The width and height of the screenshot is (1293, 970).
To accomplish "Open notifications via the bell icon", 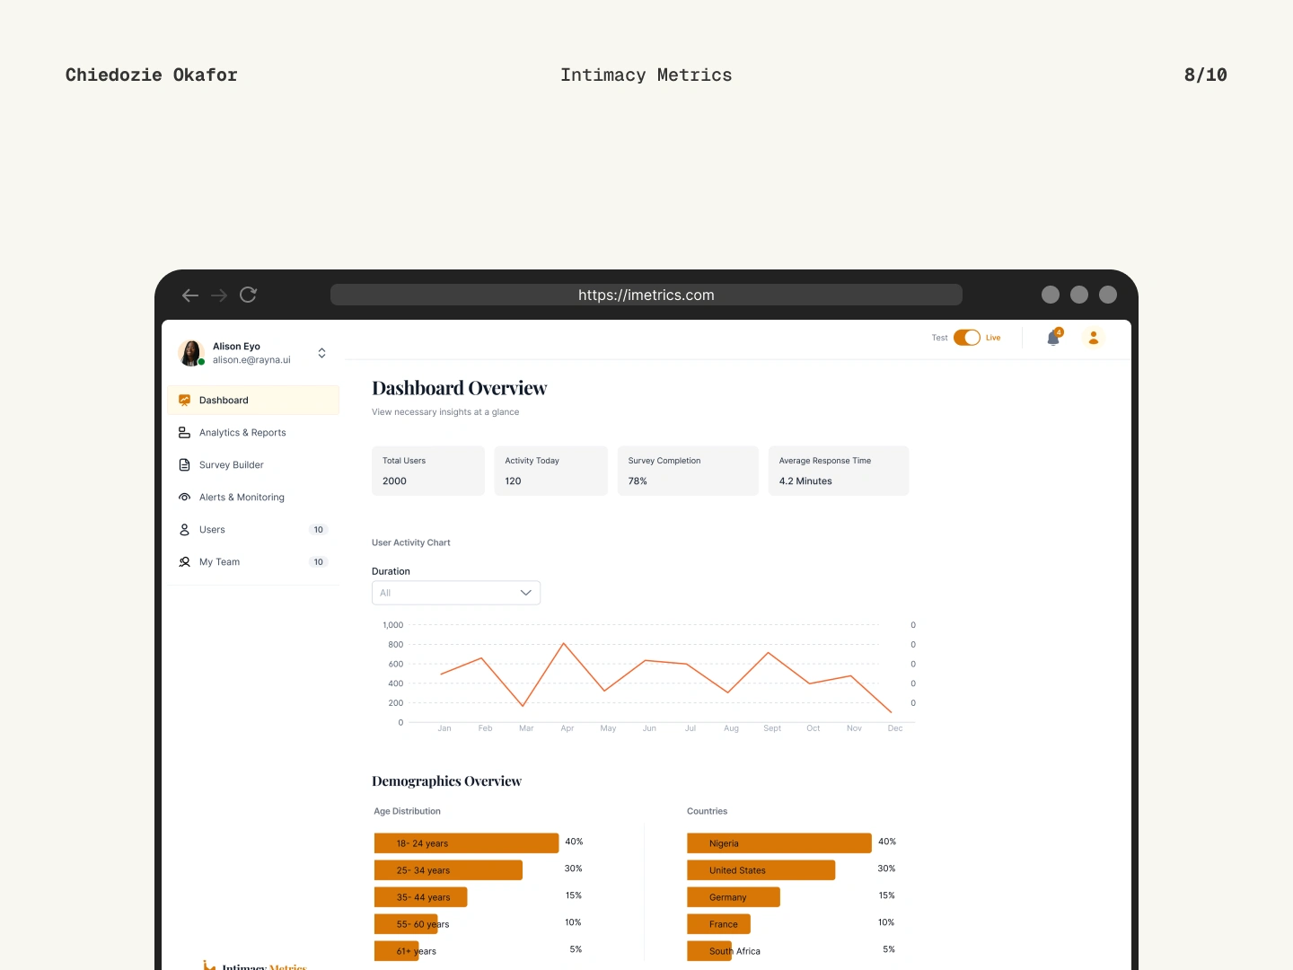I will 1052,339.
